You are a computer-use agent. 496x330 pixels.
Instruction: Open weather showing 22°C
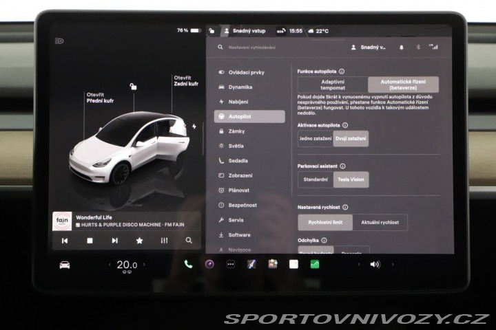[x=318, y=31]
